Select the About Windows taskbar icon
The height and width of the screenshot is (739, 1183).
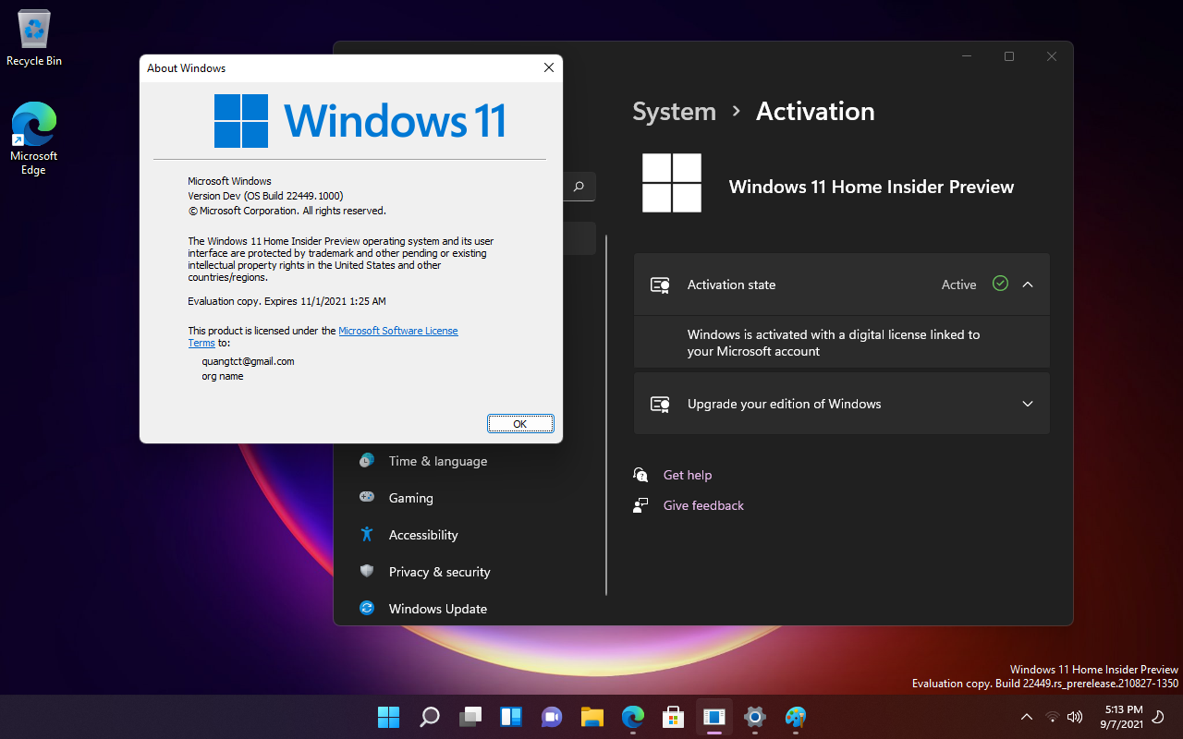(714, 717)
